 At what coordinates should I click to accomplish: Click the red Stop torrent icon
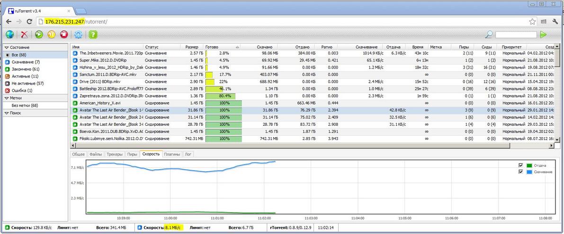click(63, 35)
